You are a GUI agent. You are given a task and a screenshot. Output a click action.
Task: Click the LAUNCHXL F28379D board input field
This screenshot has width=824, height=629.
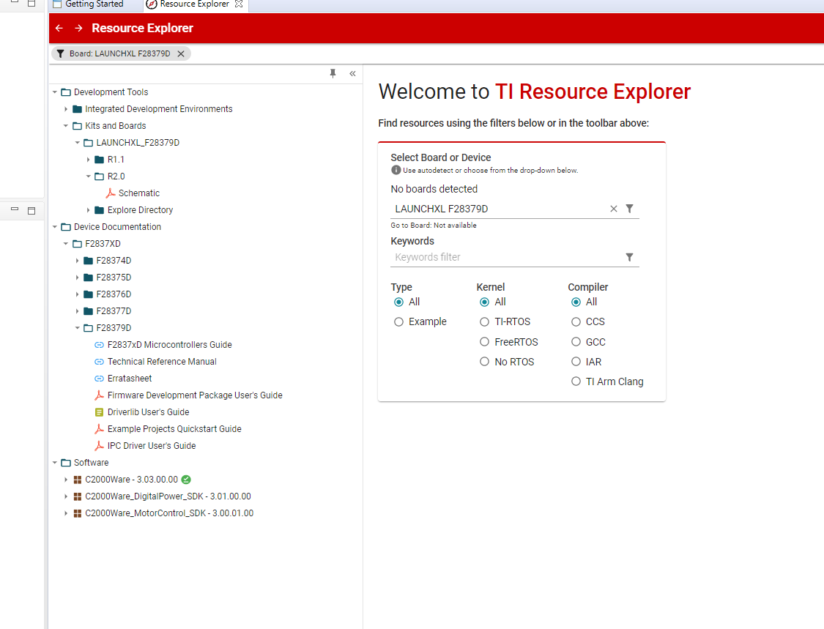[500, 209]
